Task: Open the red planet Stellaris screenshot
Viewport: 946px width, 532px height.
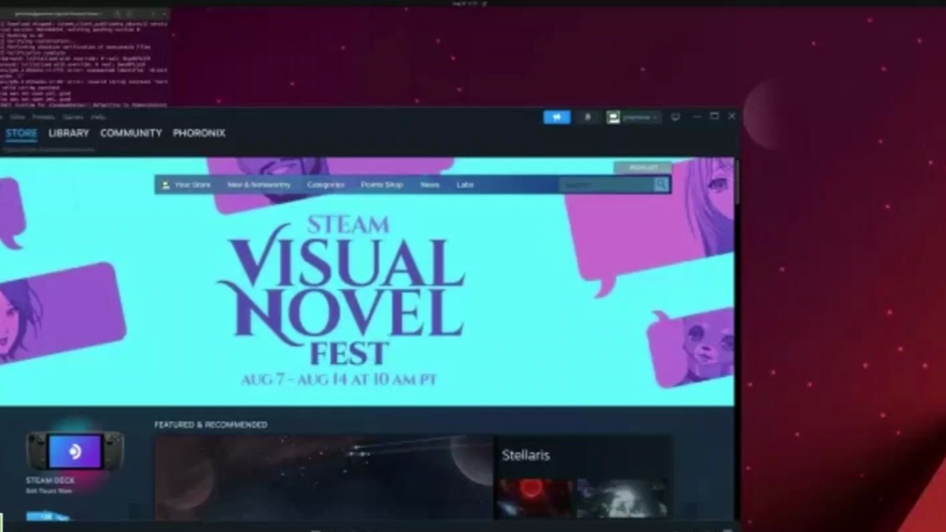Action: click(536, 498)
